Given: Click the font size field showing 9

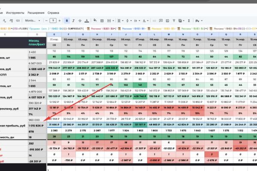Looking at the screenshot, I should pos(53,21).
